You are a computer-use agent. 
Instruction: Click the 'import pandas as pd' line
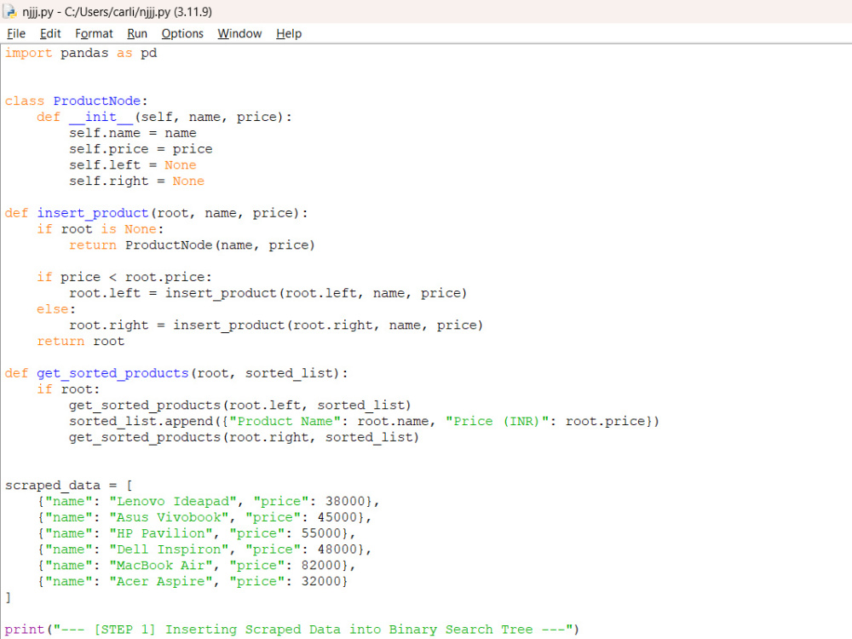pos(81,53)
